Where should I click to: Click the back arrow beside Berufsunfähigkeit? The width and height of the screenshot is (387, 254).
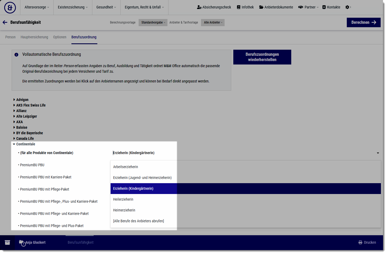[5, 22]
